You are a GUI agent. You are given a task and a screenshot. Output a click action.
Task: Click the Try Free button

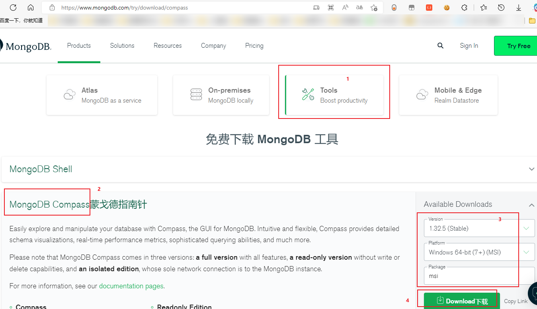tap(516, 46)
